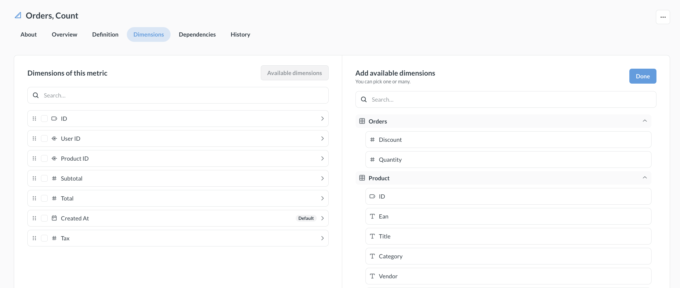Click the text type icon next to Vendor

point(372,276)
